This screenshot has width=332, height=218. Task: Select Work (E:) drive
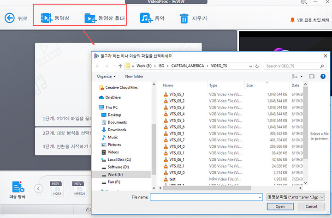coord(122,175)
